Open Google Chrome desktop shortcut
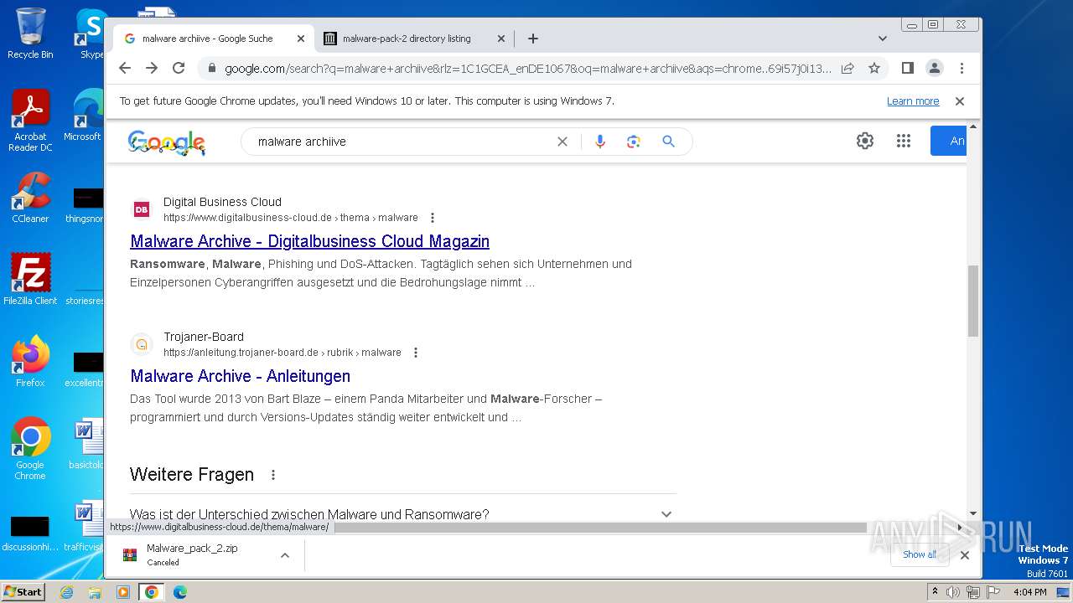1073x603 pixels. [x=30, y=448]
